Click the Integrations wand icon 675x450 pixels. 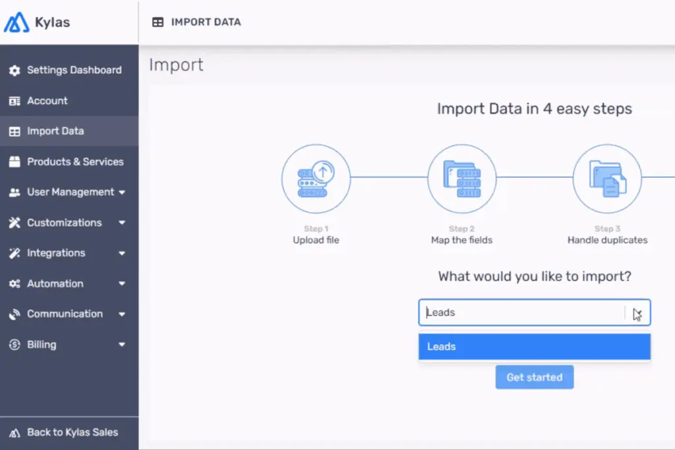(15, 253)
